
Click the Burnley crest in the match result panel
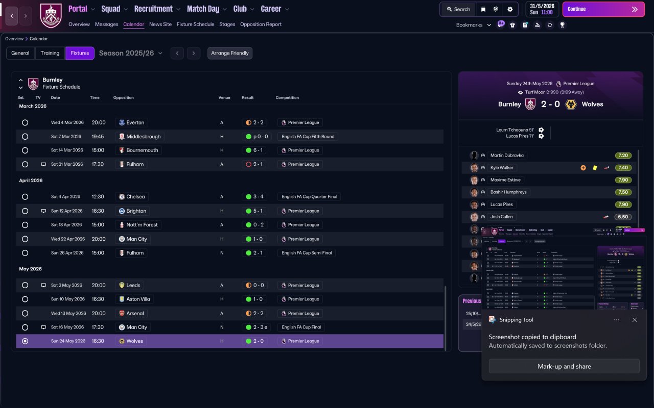tap(530, 104)
